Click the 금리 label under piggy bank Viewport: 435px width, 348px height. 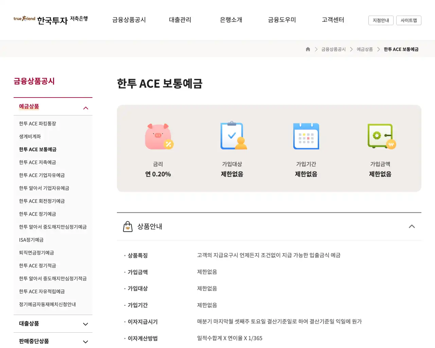click(158, 164)
